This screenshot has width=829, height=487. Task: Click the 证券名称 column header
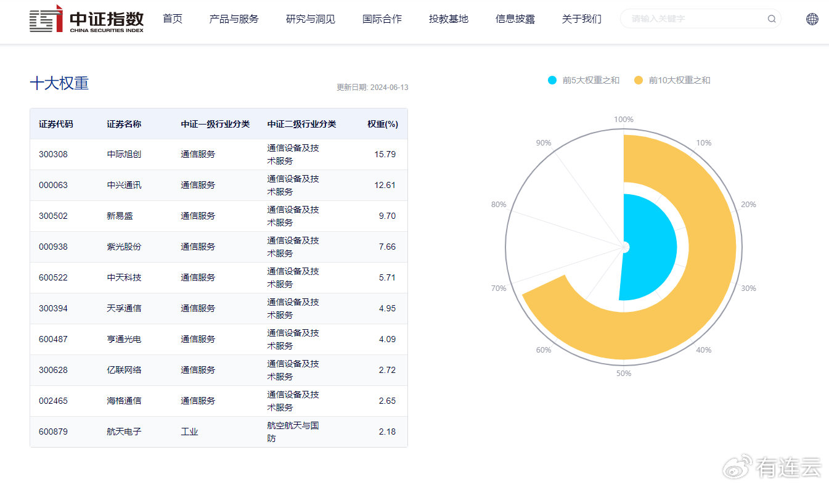pos(124,124)
